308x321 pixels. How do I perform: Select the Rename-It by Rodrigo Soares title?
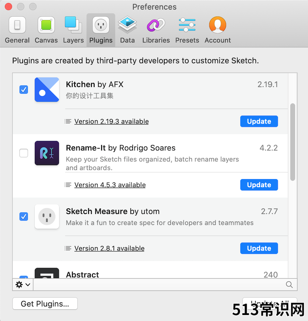tap(120, 148)
